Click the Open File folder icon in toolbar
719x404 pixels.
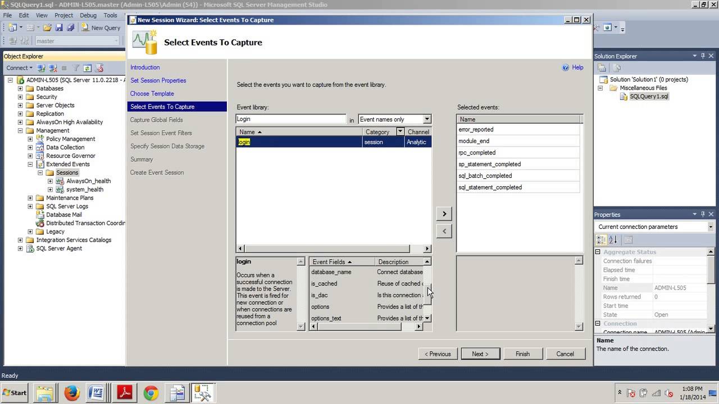click(47, 27)
